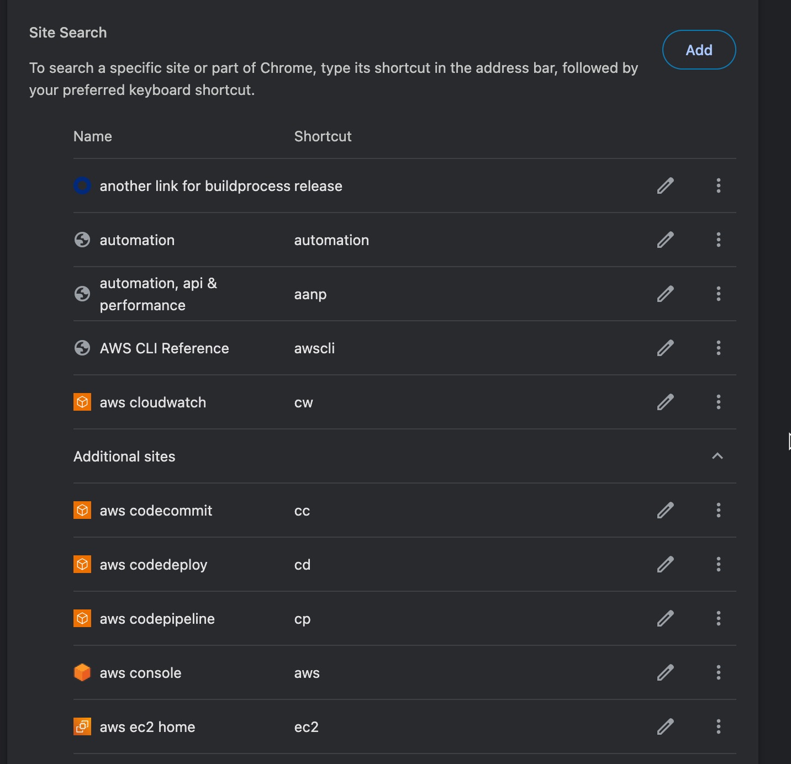Open more actions for aws codedeploy
The width and height of the screenshot is (791, 764).
click(x=718, y=564)
